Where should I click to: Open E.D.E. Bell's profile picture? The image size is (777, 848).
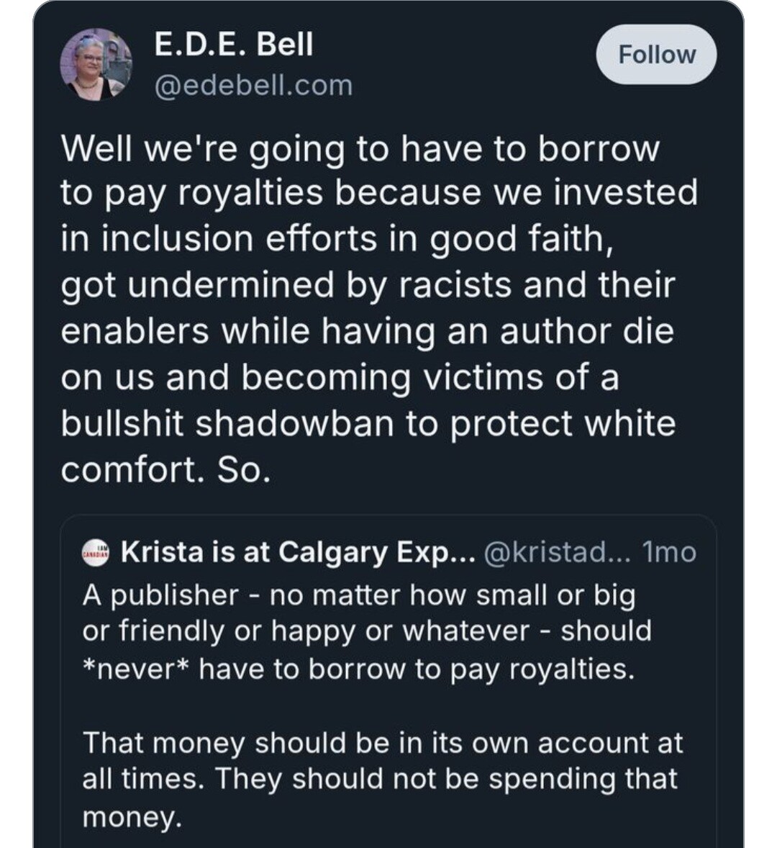(x=96, y=65)
